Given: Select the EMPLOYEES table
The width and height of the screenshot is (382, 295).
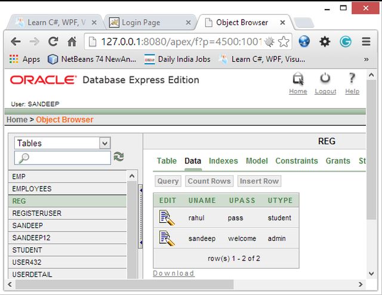Looking at the screenshot, I should (x=67, y=189).
